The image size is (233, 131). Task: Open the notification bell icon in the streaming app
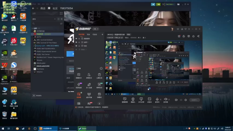(193, 36)
